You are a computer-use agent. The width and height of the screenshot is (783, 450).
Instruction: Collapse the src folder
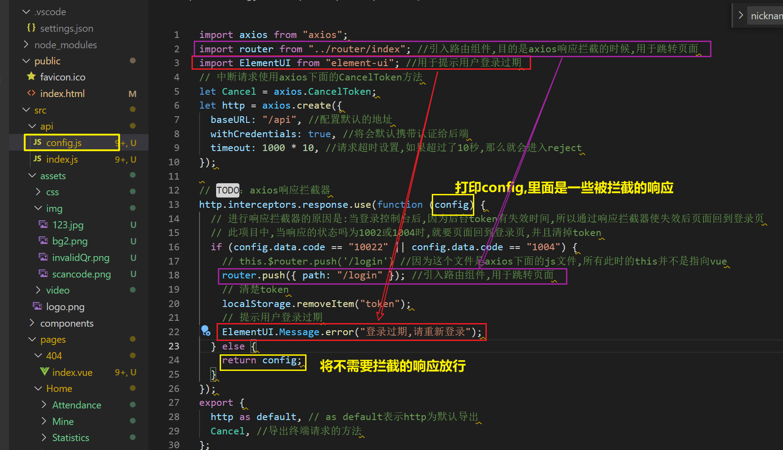[x=26, y=109]
